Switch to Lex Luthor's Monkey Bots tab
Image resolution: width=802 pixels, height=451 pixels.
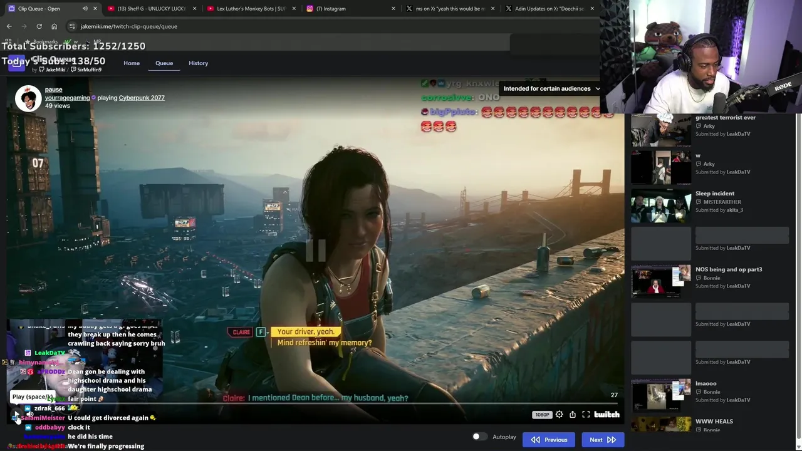[251, 9]
